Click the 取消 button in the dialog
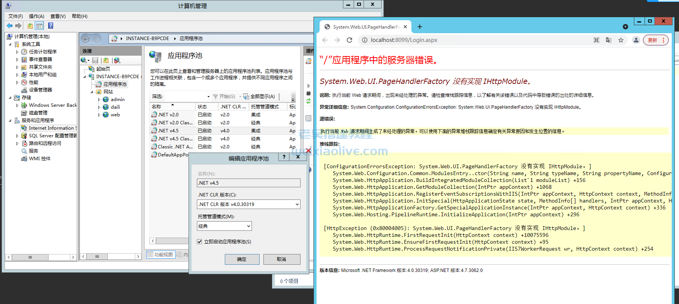 (281, 259)
